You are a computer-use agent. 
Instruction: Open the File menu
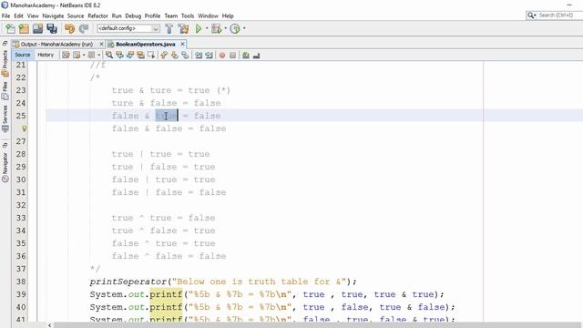click(x=6, y=15)
